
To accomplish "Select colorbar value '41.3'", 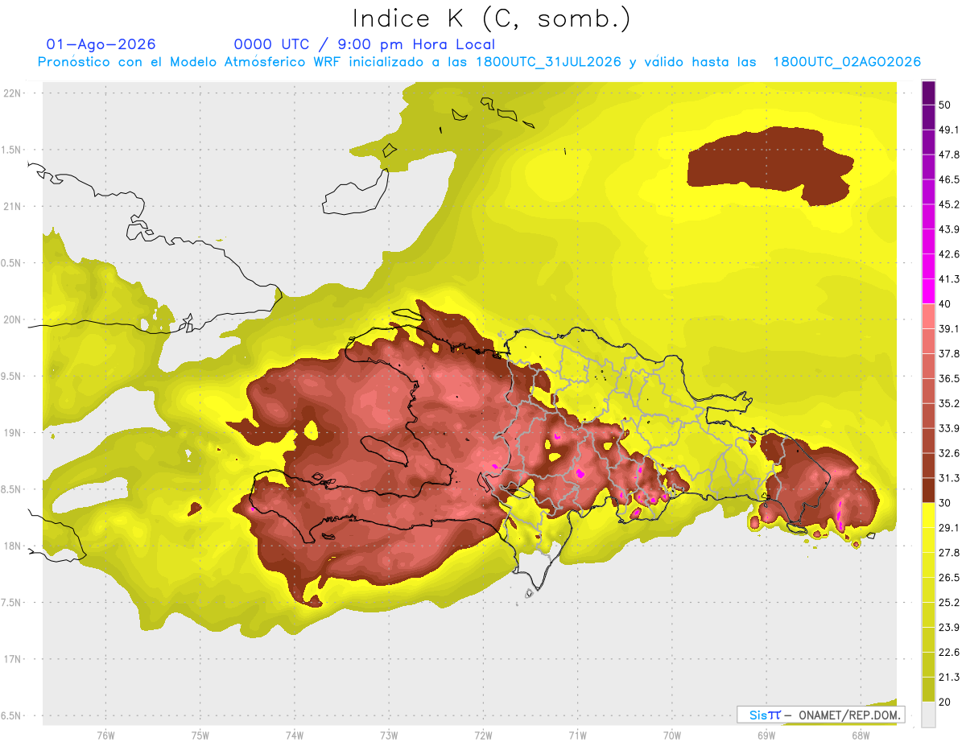I will tap(948, 279).
